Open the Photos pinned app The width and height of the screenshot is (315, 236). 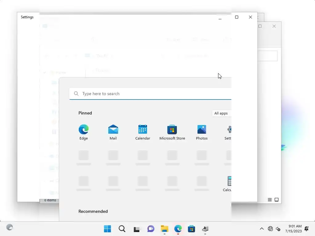tap(202, 132)
